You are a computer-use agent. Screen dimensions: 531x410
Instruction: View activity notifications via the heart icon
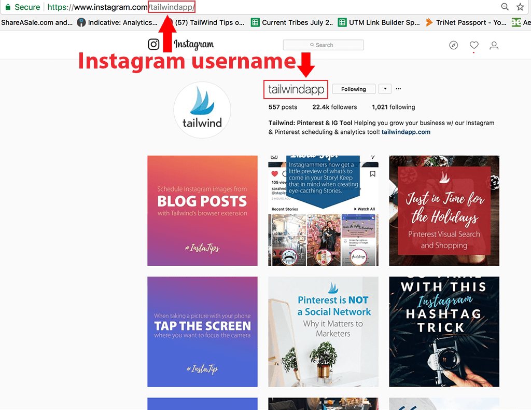click(473, 45)
